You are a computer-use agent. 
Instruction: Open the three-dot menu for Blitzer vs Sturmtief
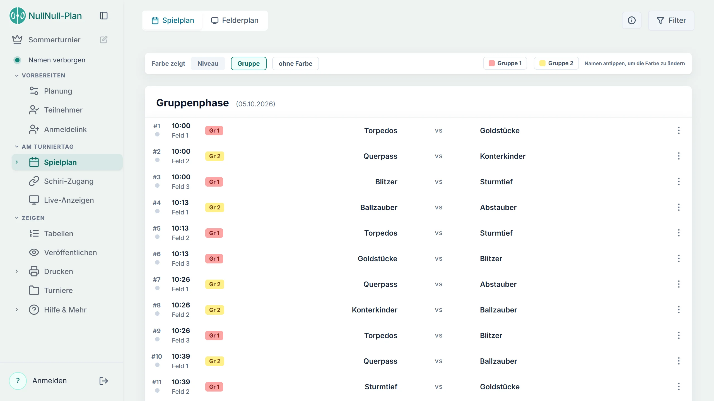click(679, 182)
